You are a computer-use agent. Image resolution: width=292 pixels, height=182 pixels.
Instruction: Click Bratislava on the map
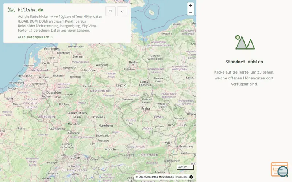tap(186, 146)
